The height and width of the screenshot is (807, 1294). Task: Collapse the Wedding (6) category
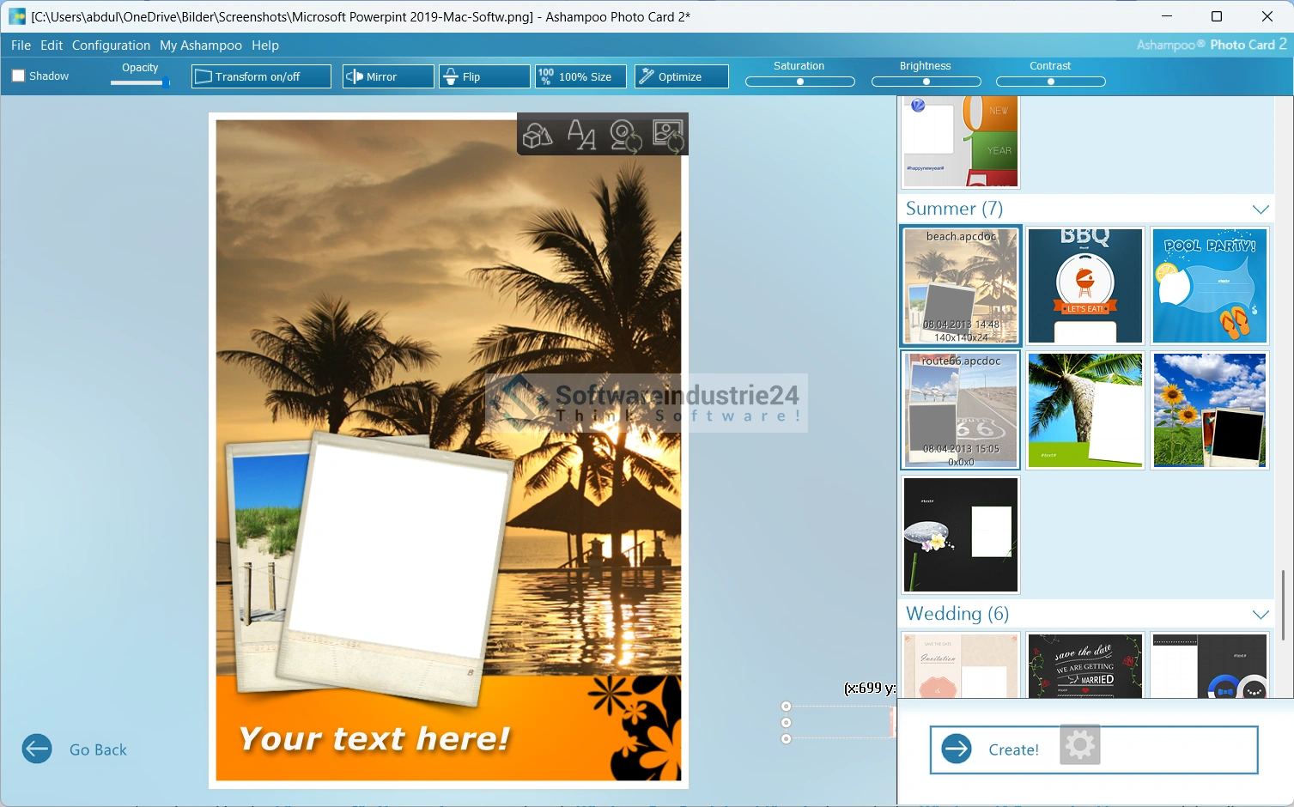point(1260,615)
